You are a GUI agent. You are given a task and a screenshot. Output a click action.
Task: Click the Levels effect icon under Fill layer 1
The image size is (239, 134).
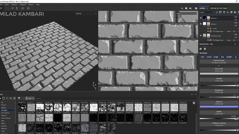pyautogui.click(x=211, y=28)
